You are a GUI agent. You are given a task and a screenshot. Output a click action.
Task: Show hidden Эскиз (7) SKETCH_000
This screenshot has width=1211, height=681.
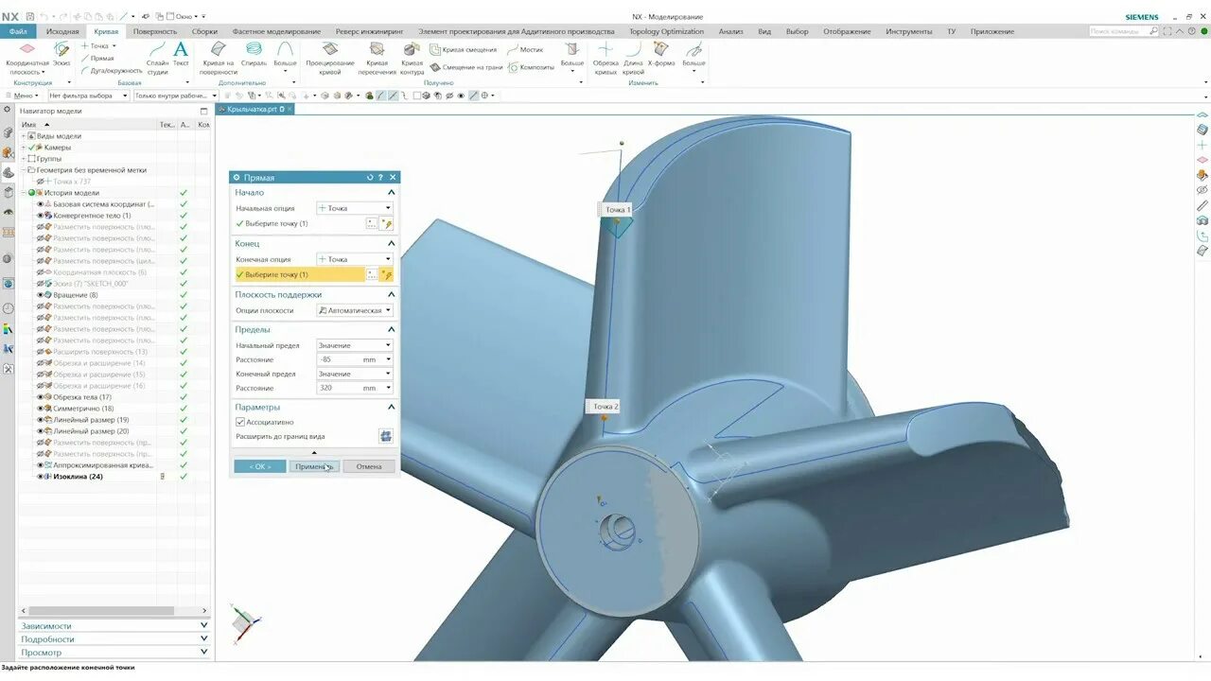tap(41, 284)
